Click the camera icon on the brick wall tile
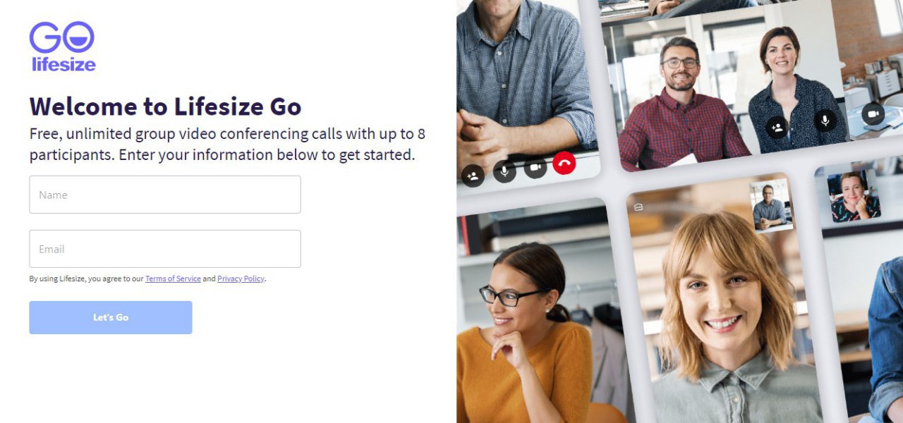Image resolution: width=903 pixels, height=423 pixels. click(x=873, y=114)
